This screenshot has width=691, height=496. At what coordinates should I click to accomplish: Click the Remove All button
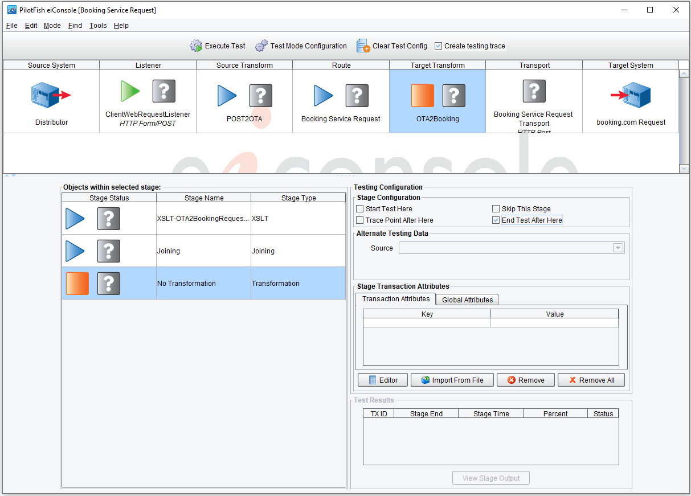click(591, 380)
